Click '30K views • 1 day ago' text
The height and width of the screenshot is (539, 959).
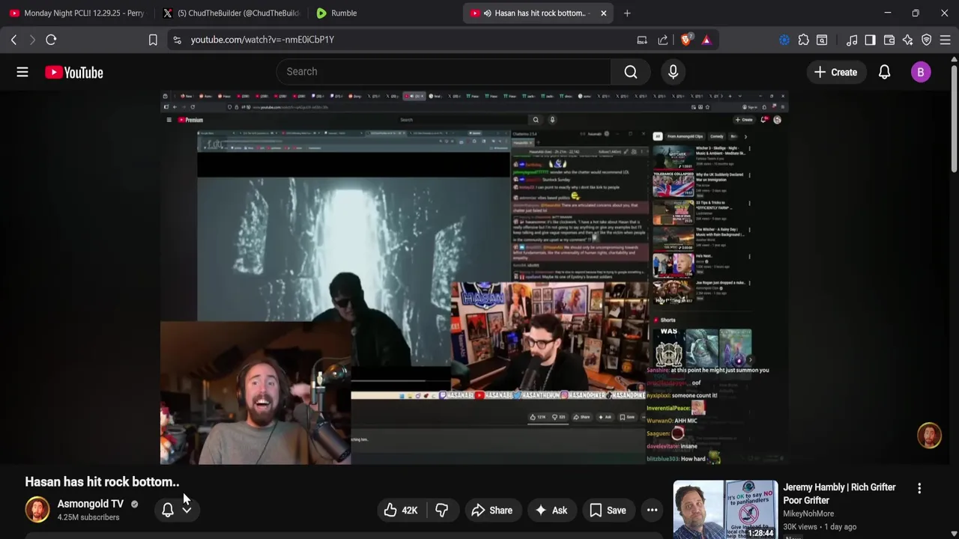pyautogui.click(x=820, y=526)
